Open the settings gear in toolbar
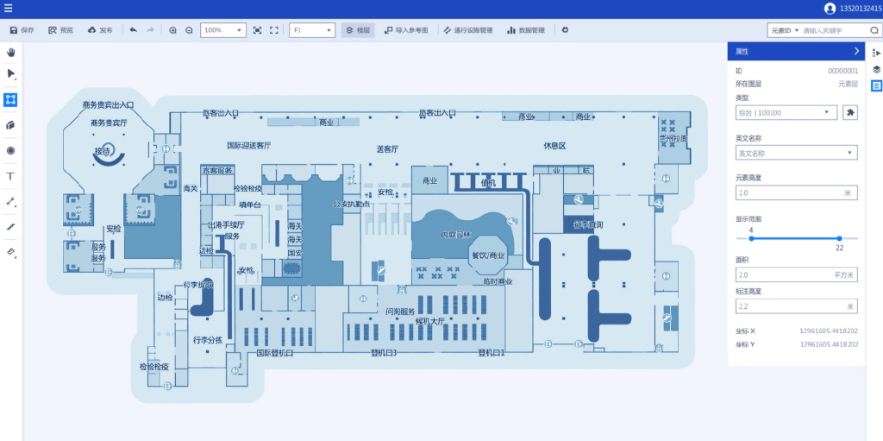Image resolution: width=883 pixels, height=441 pixels. pyautogui.click(x=565, y=30)
